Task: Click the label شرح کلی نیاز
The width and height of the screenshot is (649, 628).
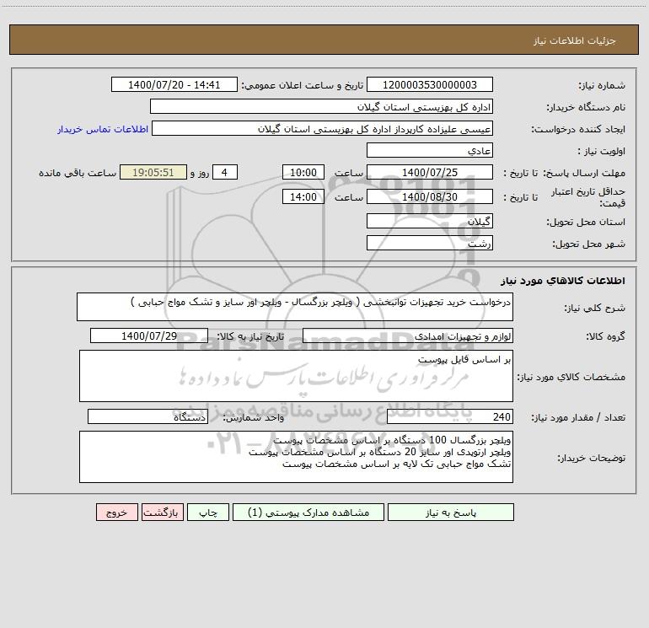Action: pos(595,308)
